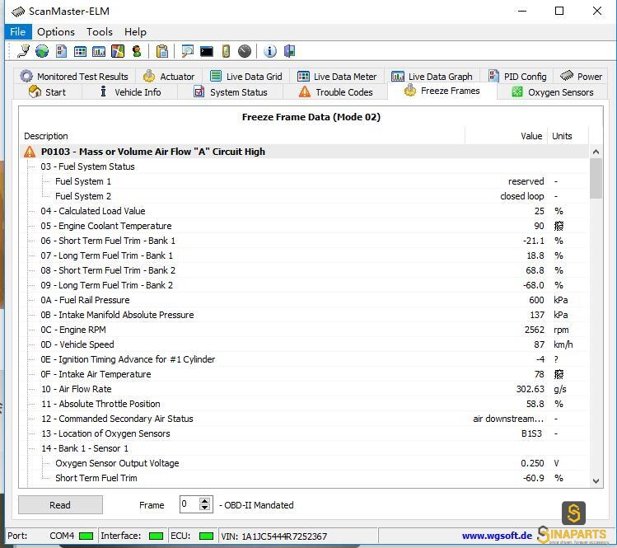Switch to the Live Data Meter tab
617x548 pixels.
pos(337,77)
